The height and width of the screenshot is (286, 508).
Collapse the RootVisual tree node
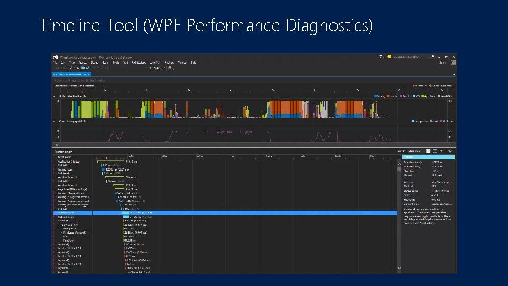click(58, 225)
